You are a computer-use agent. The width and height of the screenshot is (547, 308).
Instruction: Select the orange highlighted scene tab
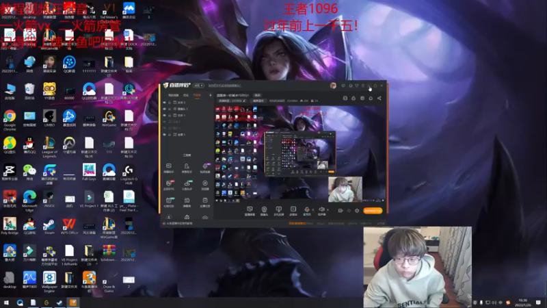(197, 95)
